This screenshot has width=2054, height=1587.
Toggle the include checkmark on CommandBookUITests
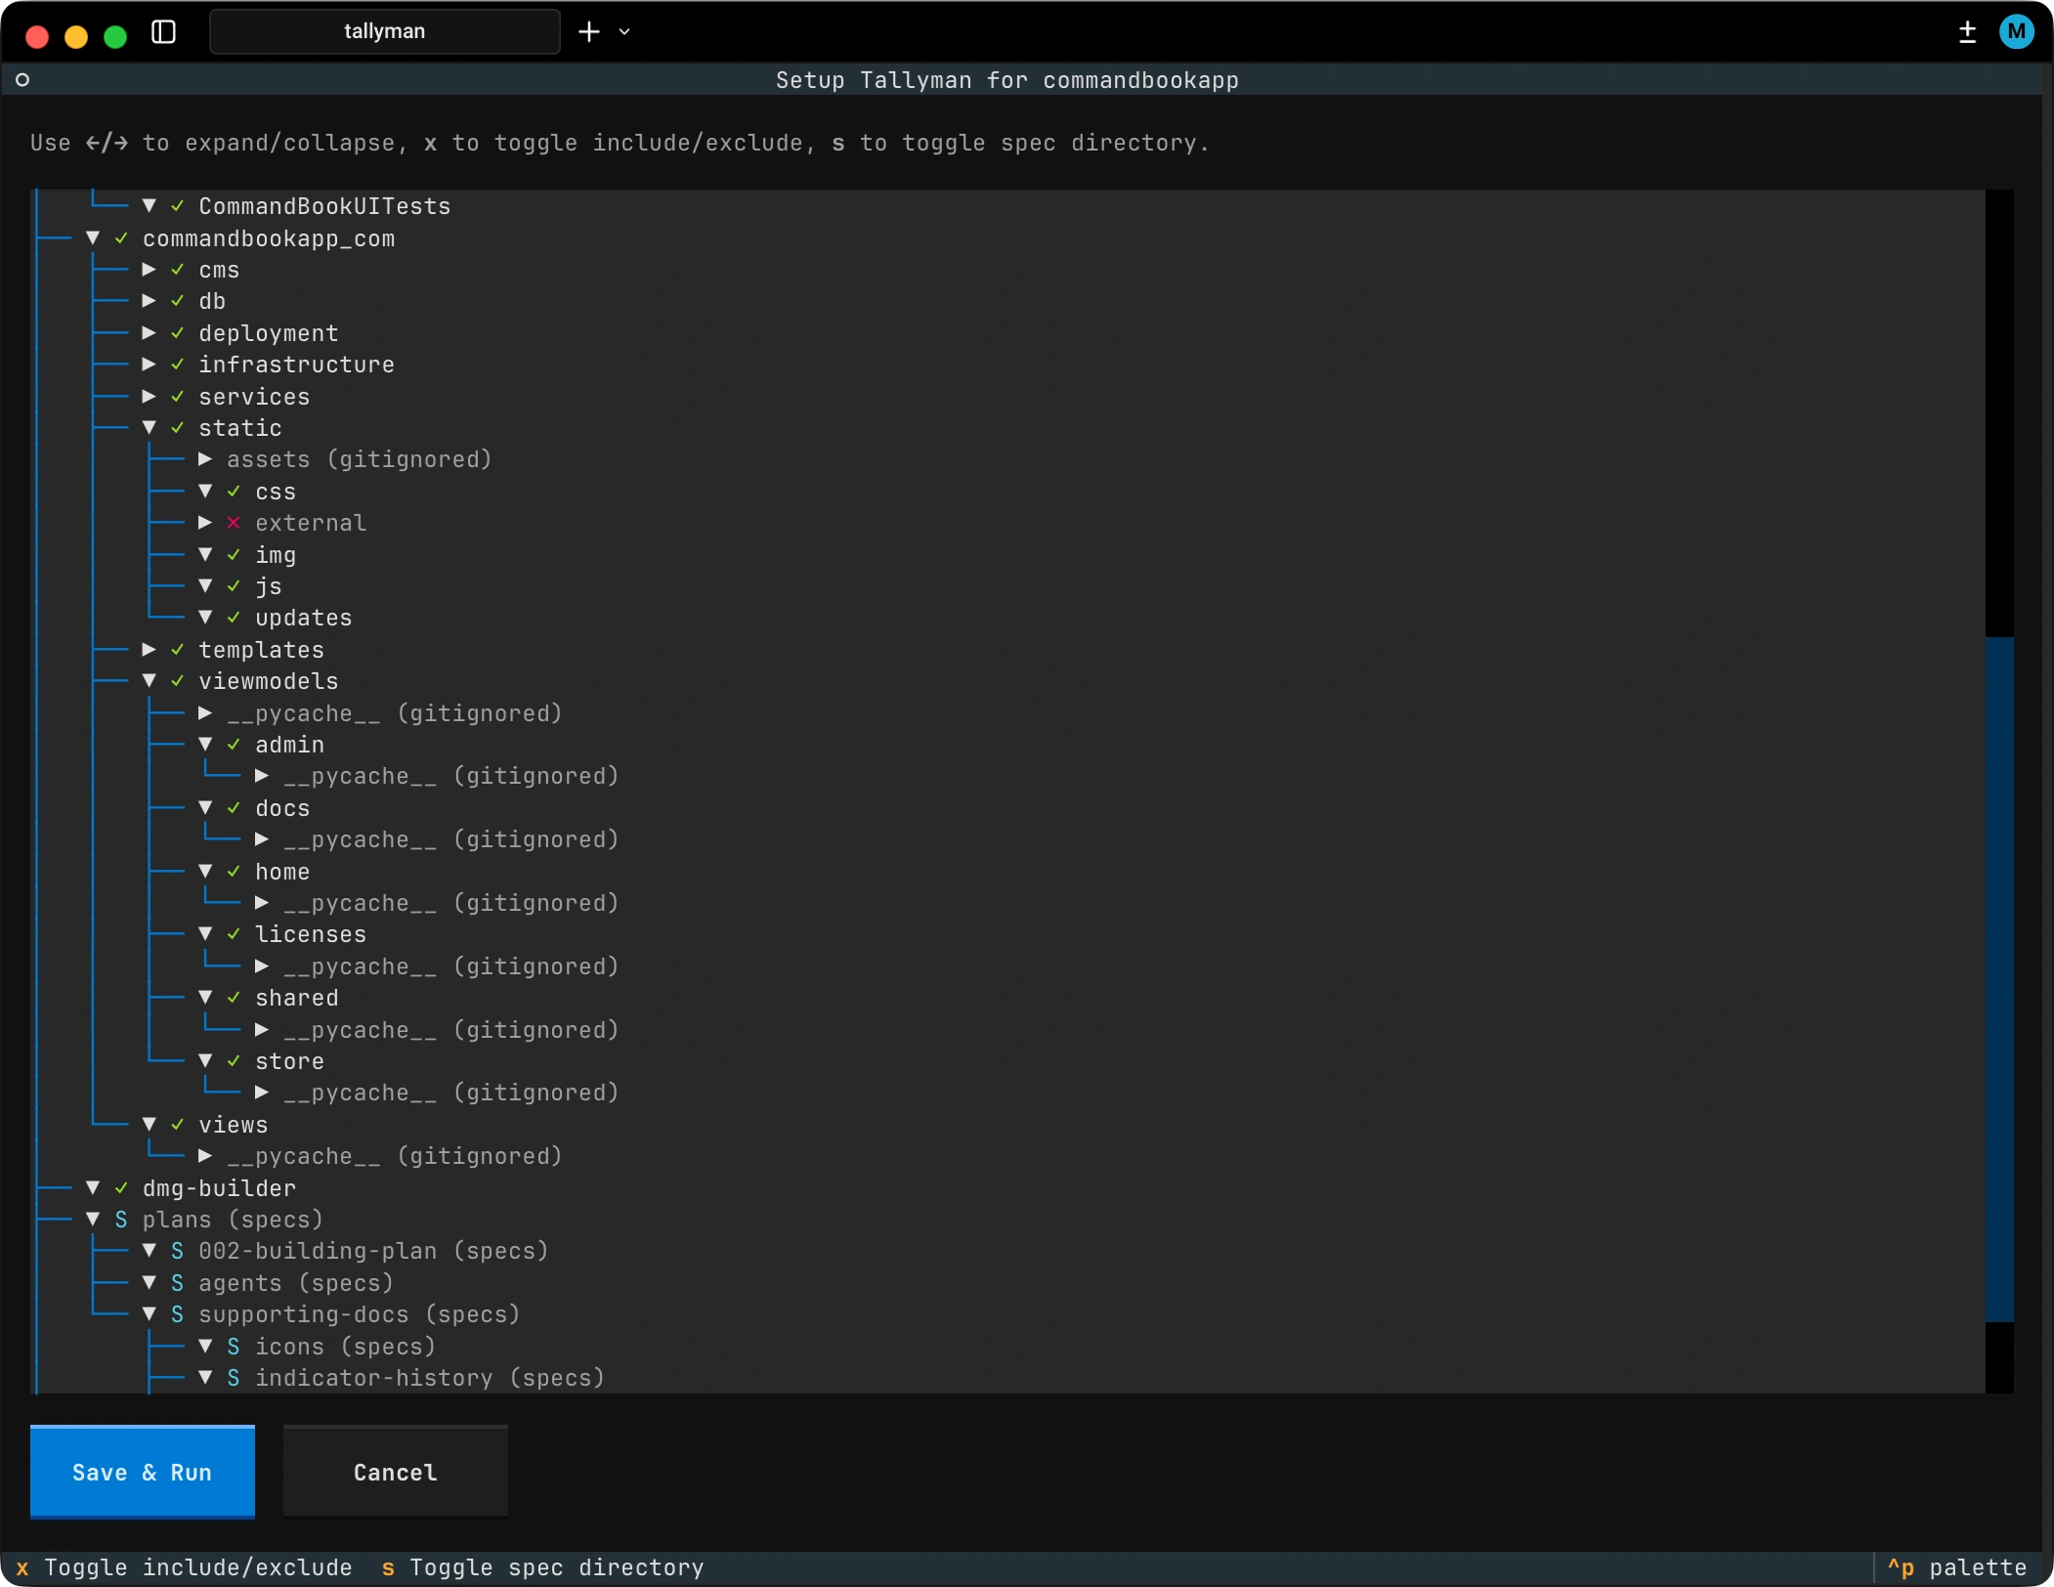click(178, 206)
